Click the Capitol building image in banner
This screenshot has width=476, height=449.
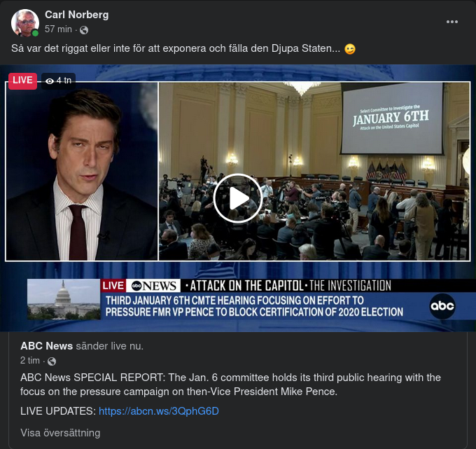click(63, 299)
